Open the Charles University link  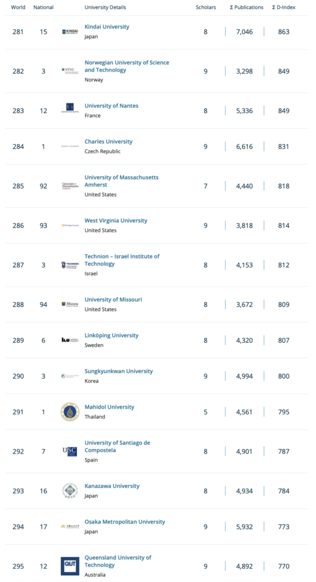109,142
